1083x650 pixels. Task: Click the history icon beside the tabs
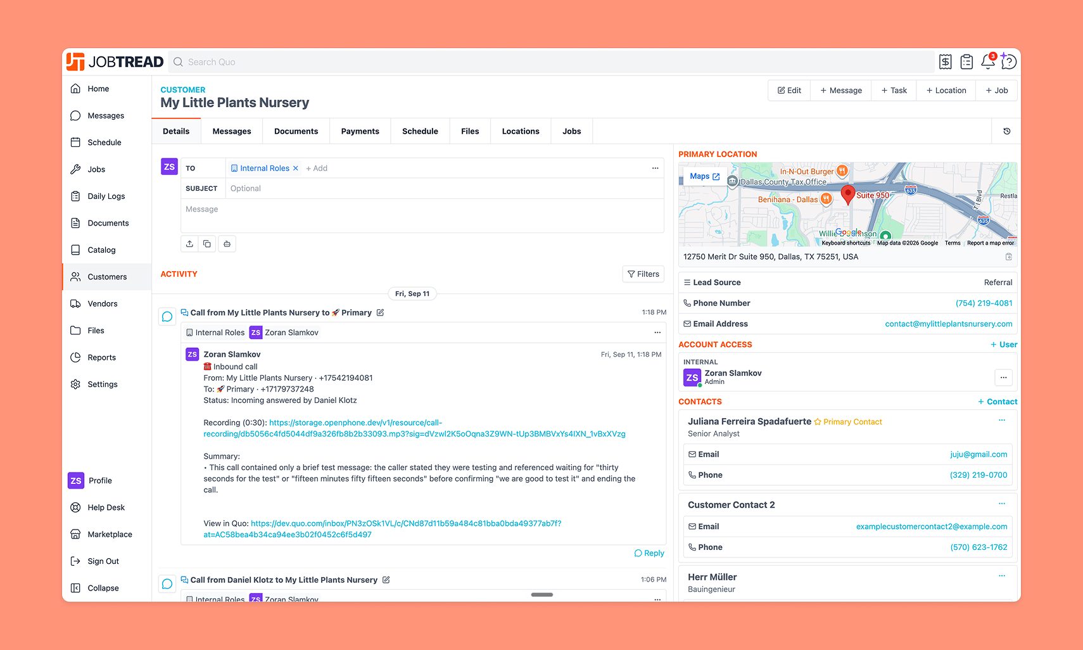tap(1007, 131)
